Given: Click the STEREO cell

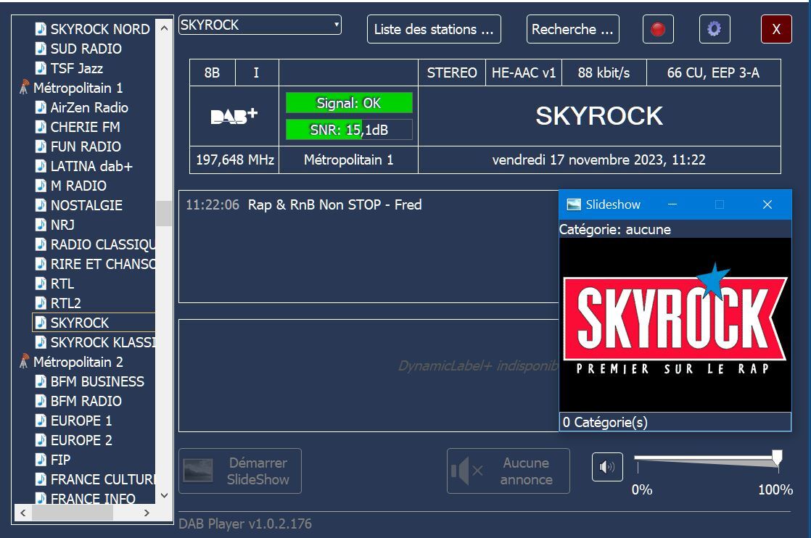Looking at the screenshot, I should pyautogui.click(x=451, y=73).
